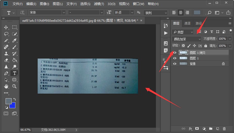Open the layer filter 类型 dropdown
This screenshot has width=234, height=133.
pyautogui.click(x=183, y=32)
